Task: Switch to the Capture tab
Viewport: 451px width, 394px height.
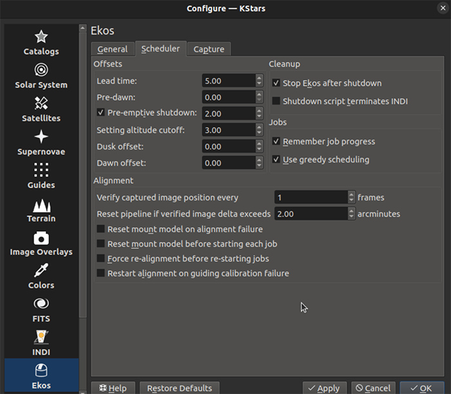Action: pos(209,49)
